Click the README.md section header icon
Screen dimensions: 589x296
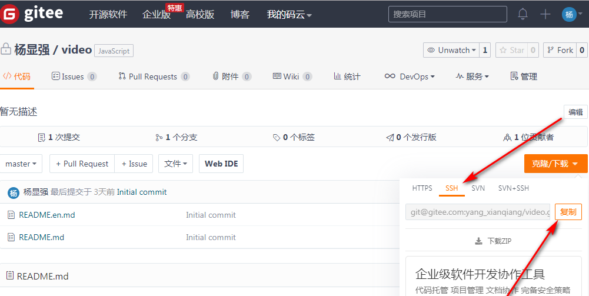[x=10, y=276]
